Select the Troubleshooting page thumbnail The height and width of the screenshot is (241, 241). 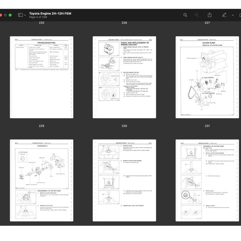pyautogui.click(x=41, y=77)
